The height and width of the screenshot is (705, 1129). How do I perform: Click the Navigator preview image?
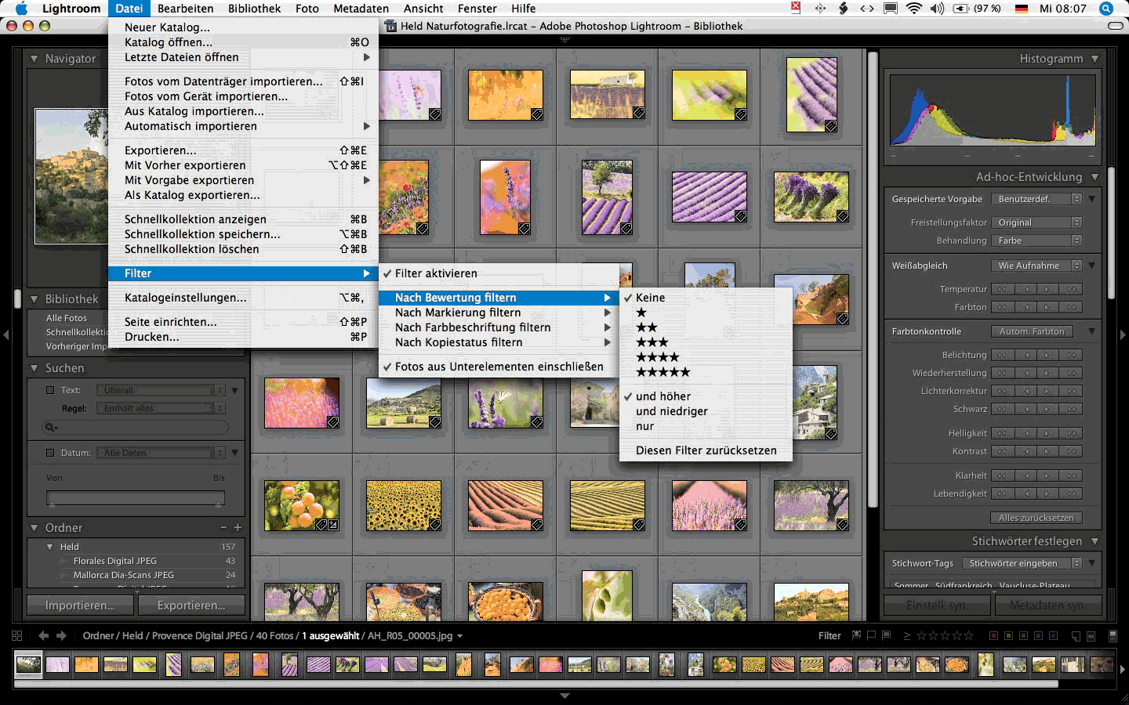tap(72, 175)
